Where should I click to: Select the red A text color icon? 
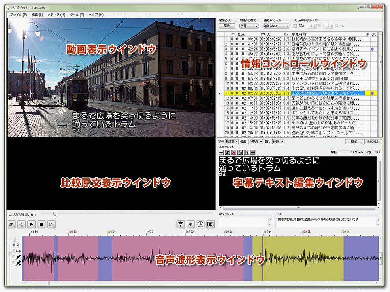click(x=234, y=152)
